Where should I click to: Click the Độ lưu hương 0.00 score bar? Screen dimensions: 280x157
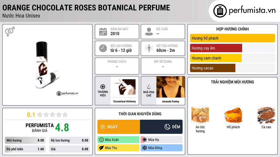click(69, 140)
